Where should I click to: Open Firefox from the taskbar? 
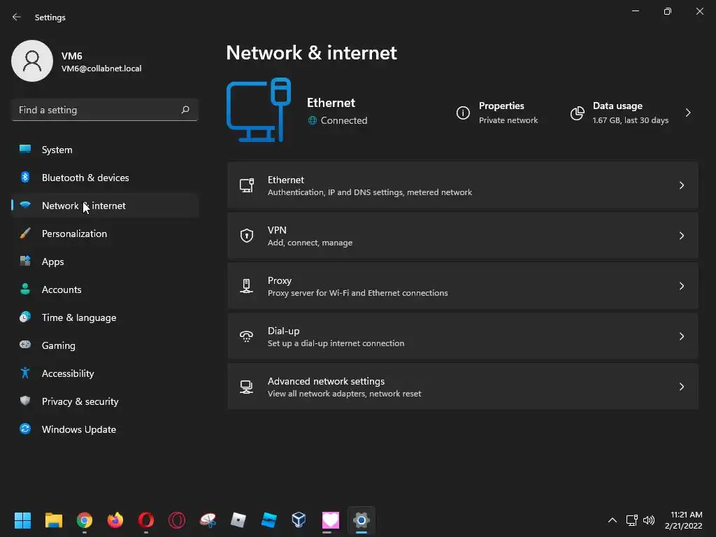pyautogui.click(x=115, y=520)
